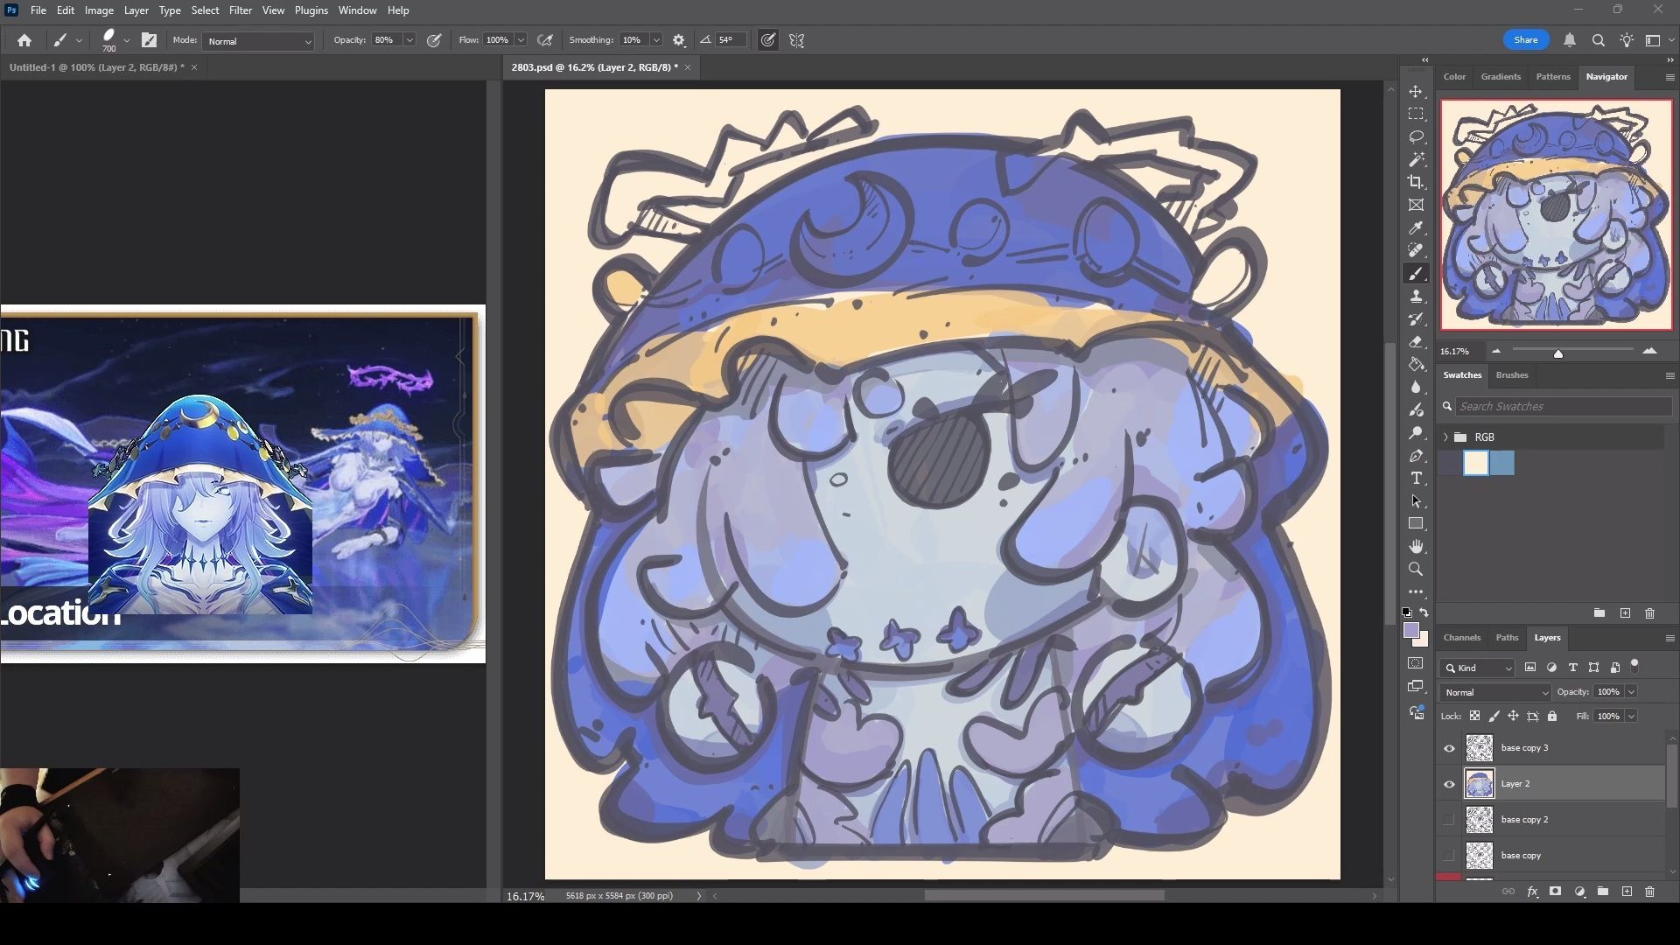Select the Pen tool

[x=1416, y=456]
